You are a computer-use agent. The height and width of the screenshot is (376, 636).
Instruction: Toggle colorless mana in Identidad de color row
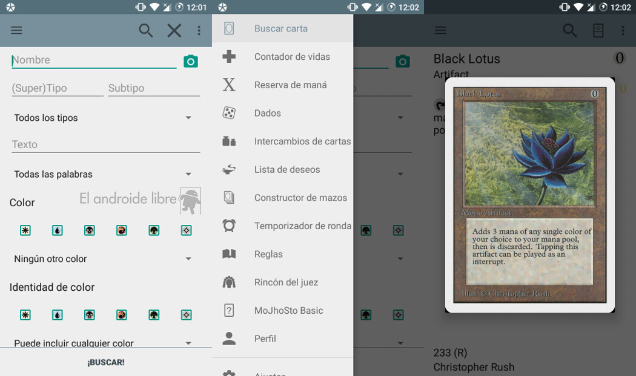tap(186, 315)
